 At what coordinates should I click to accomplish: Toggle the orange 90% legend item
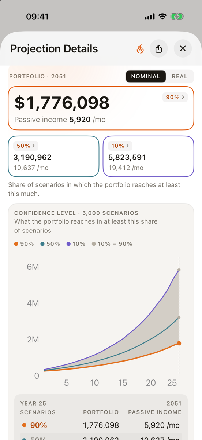24,243
